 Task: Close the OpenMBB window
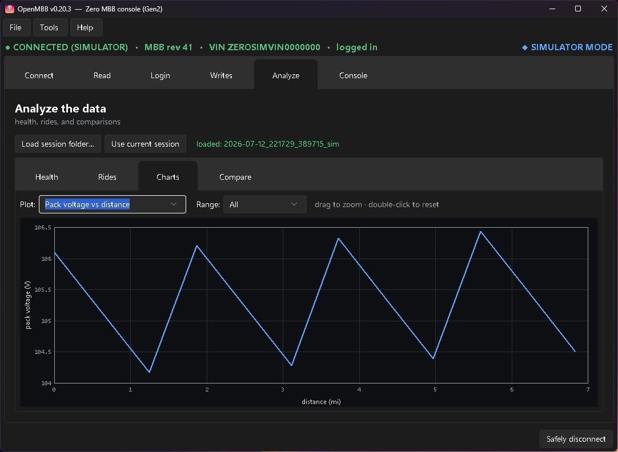604,9
